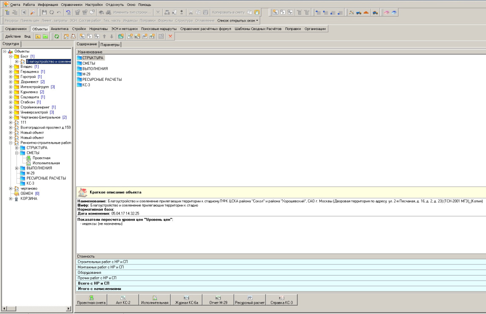The image size is (486, 314).
Task: Collapse the СМЕТЫ tree branch
Action: tap(17, 153)
